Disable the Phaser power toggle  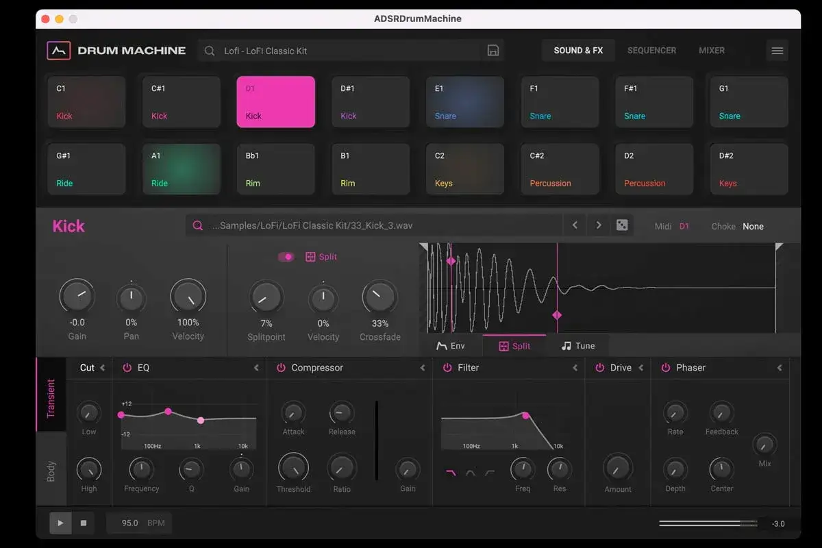point(665,368)
